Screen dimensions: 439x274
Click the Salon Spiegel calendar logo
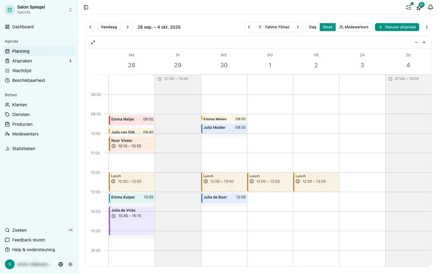(10, 10)
